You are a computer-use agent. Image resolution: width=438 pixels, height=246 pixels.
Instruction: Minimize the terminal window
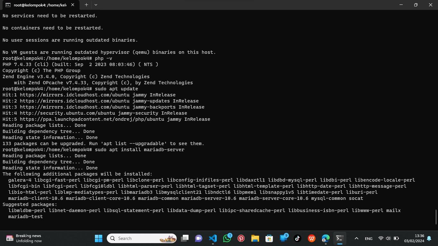[401, 5]
